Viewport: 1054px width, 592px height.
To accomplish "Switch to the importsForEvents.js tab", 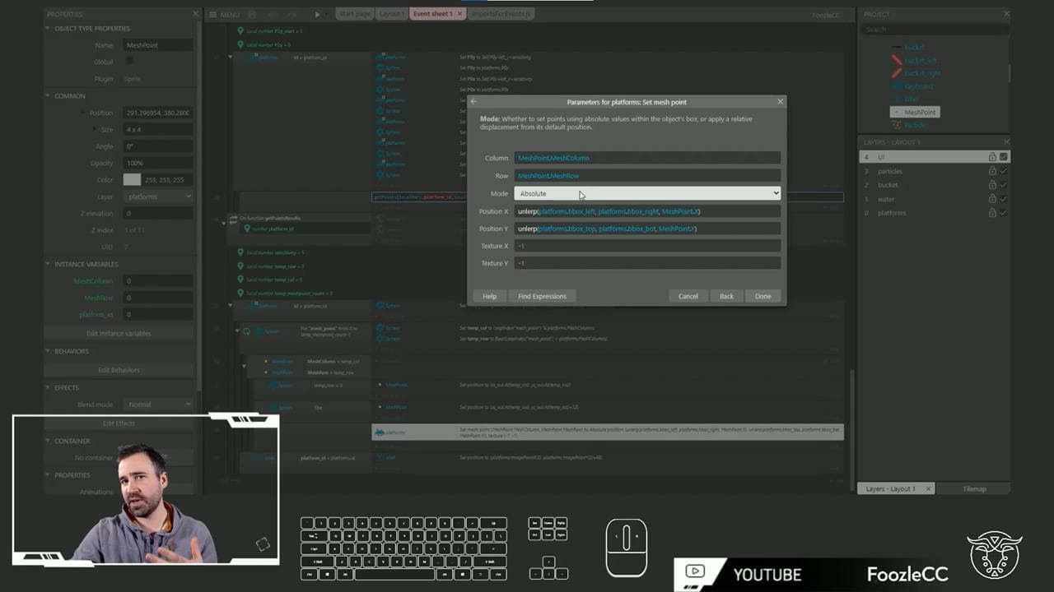I will coord(502,15).
